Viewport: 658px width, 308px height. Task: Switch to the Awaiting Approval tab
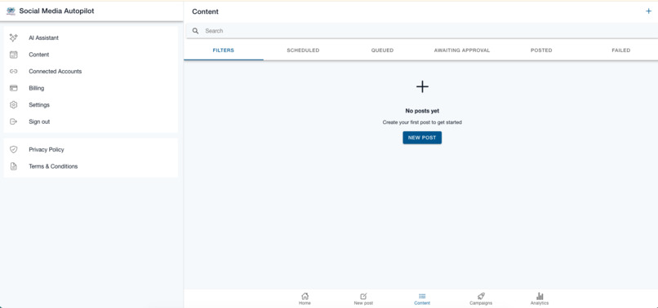tap(461, 51)
